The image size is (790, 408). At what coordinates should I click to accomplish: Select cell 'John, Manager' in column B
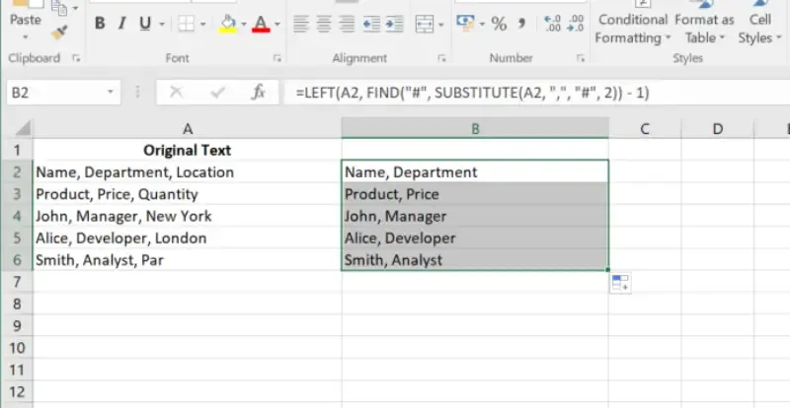pyautogui.click(x=475, y=217)
